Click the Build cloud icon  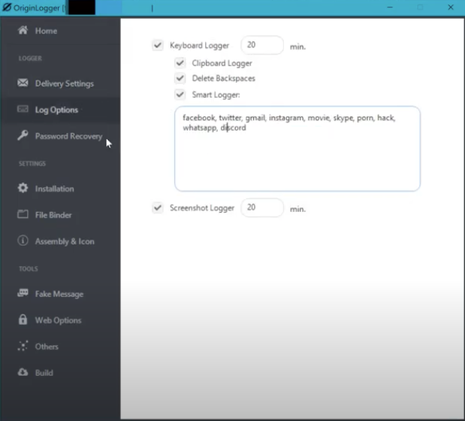click(x=23, y=372)
